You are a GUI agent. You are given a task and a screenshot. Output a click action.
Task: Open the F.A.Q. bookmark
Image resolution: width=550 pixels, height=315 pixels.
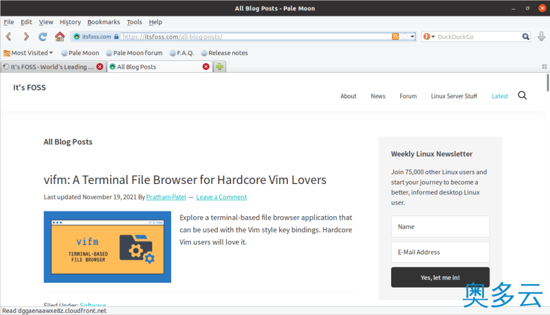(181, 53)
